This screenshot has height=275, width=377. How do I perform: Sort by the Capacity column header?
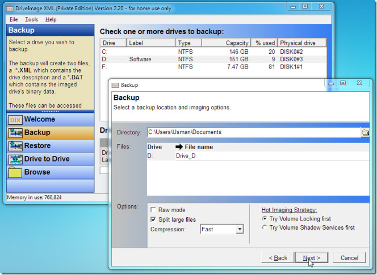coord(226,43)
